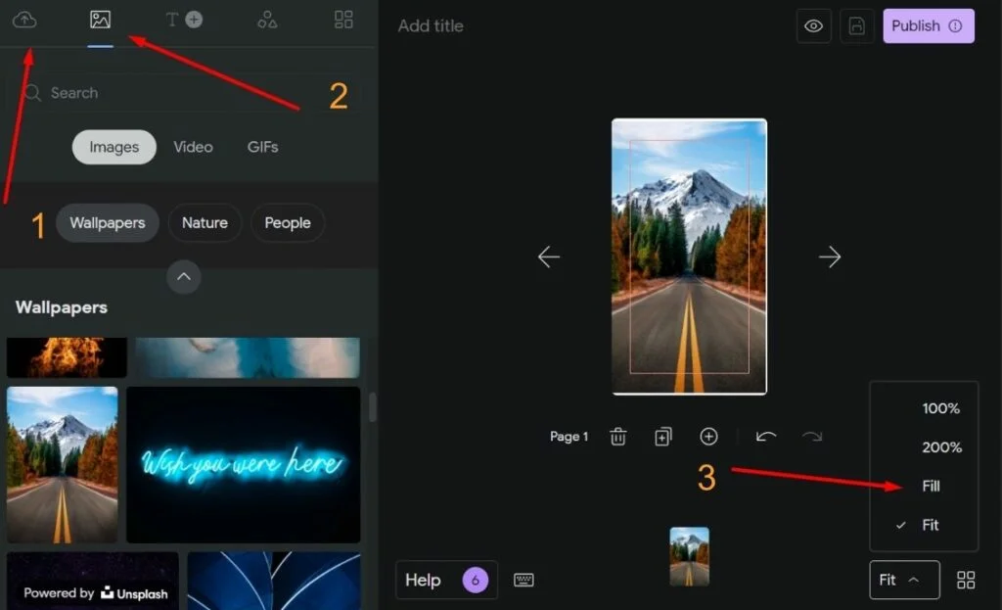The width and height of the screenshot is (1002, 610).
Task: Undo the last action
Action: 765,437
